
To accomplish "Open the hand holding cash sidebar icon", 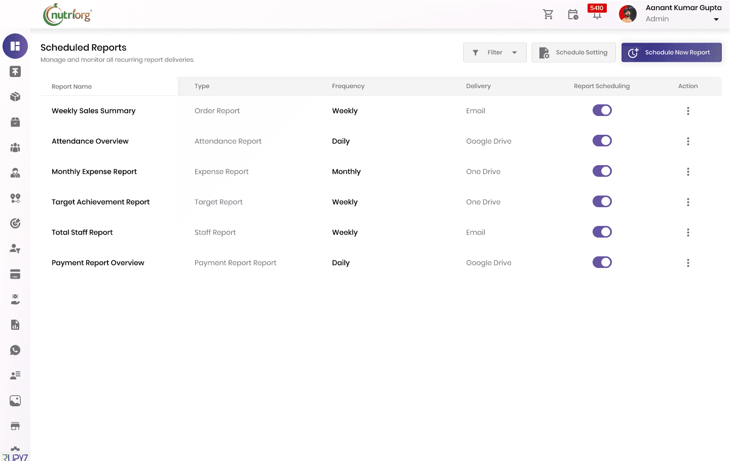I will [x=15, y=299].
